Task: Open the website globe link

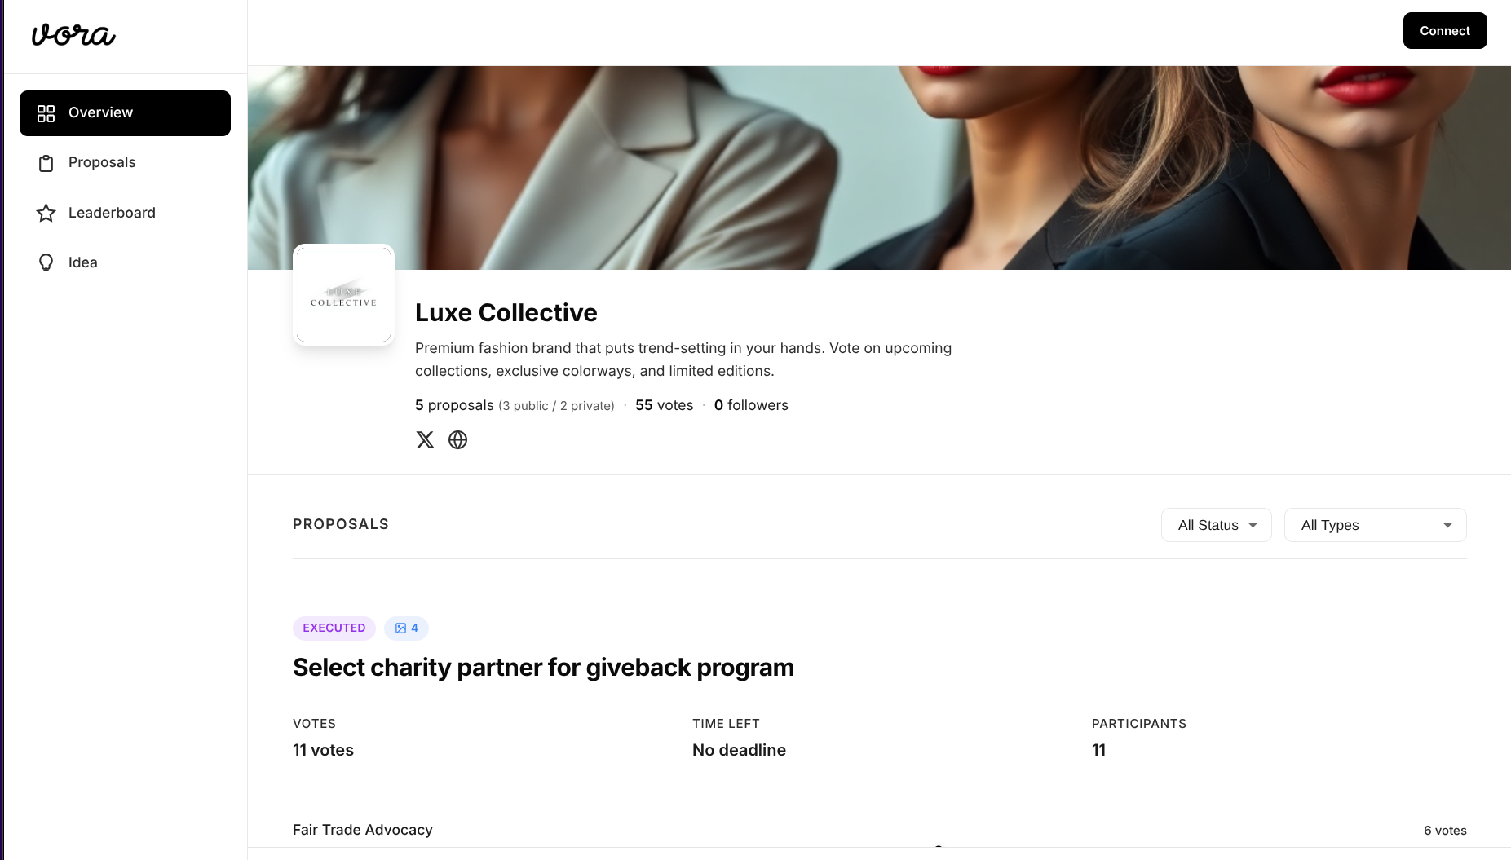Action: click(x=458, y=440)
